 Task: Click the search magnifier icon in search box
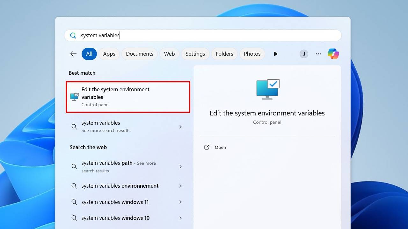pos(73,36)
